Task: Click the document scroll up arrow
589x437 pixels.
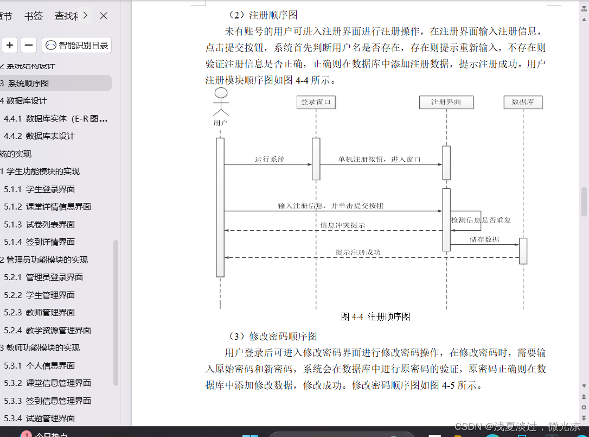Action: [x=584, y=19]
